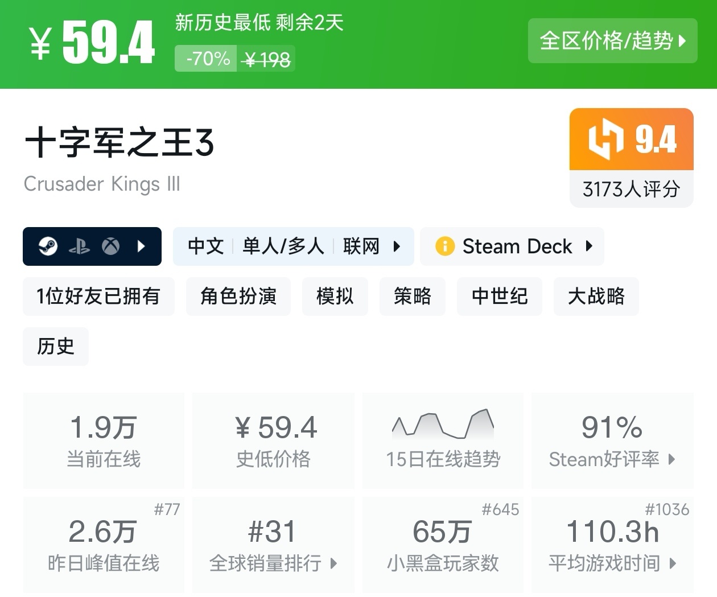Select the 模拟 tag
Screen dimensions: 717x597
(335, 297)
